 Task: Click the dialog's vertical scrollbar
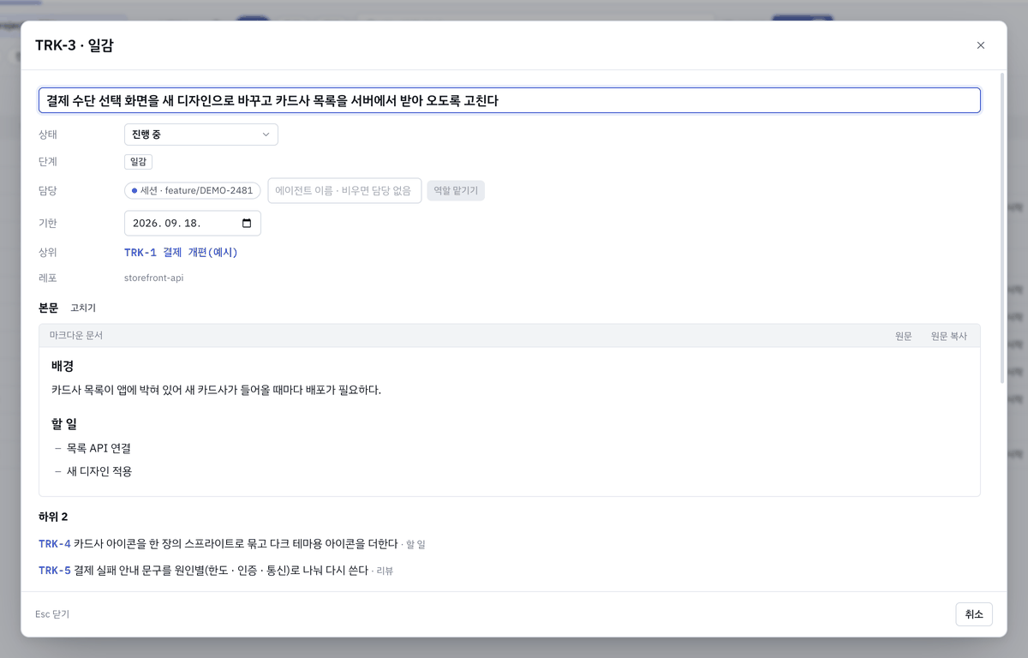pos(1002,227)
